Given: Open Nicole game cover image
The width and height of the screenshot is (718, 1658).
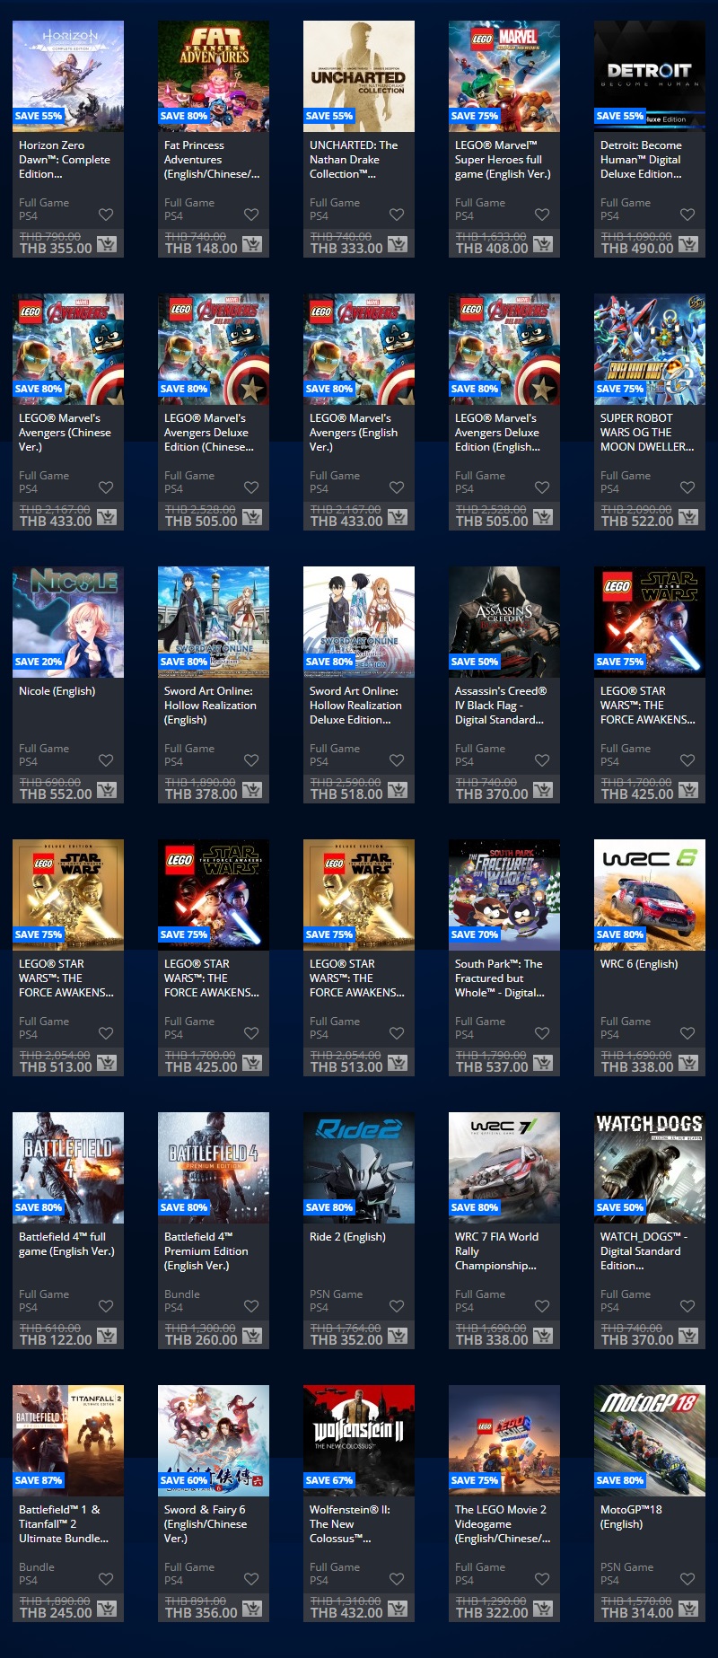Looking at the screenshot, I should coord(68,622).
